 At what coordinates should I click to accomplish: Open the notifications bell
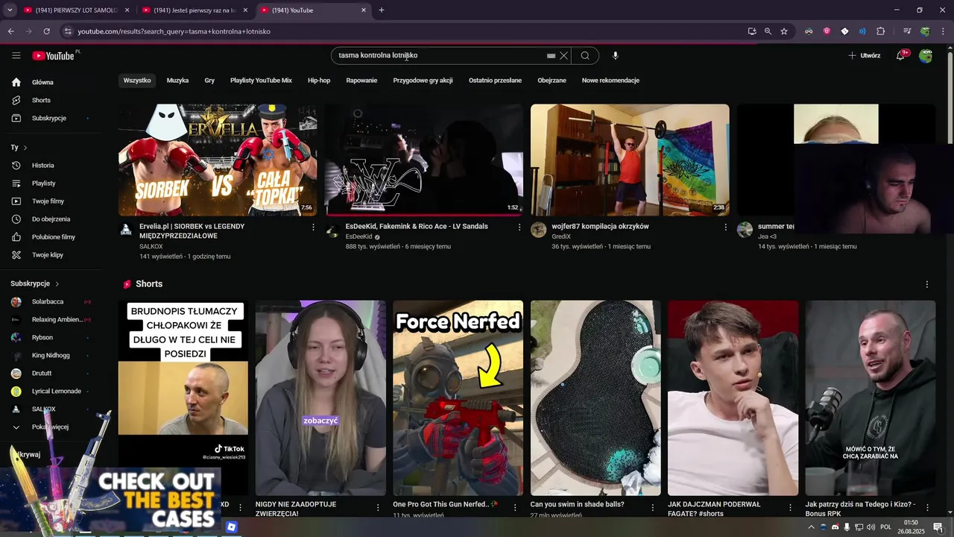click(900, 56)
